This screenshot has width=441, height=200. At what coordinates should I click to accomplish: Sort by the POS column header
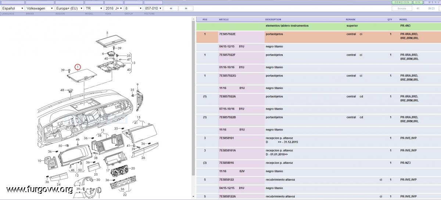point(205,19)
